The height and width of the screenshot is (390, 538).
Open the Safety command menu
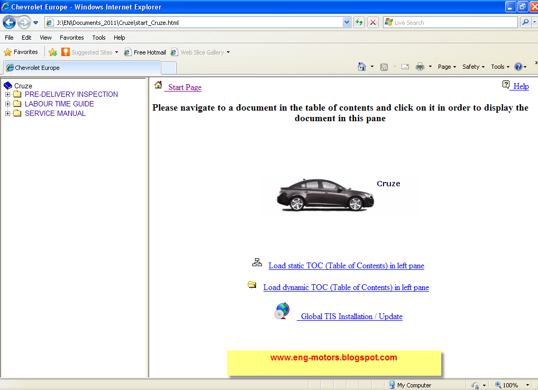(473, 67)
